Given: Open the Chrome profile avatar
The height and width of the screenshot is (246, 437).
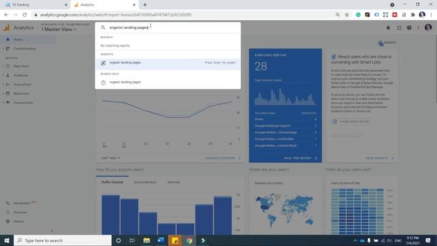Looking at the screenshot, I should (422, 14).
